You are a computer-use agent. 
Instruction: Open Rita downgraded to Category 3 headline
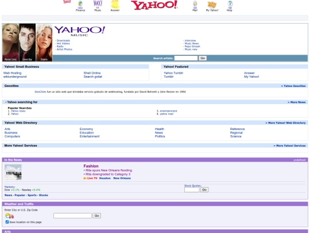[x=108, y=174]
